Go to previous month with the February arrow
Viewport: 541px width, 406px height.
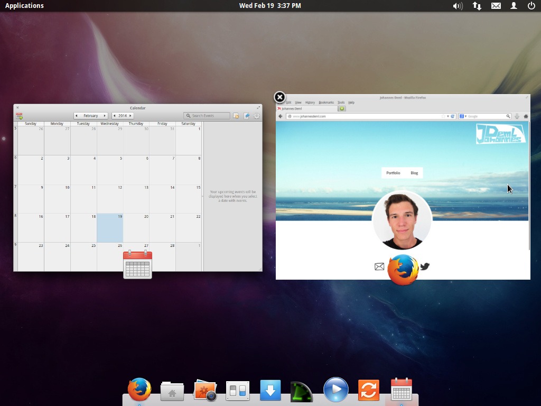[x=77, y=115]
